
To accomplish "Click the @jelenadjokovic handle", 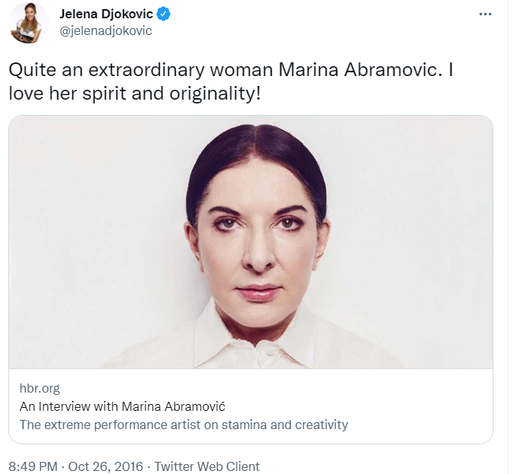I will 106,30.
